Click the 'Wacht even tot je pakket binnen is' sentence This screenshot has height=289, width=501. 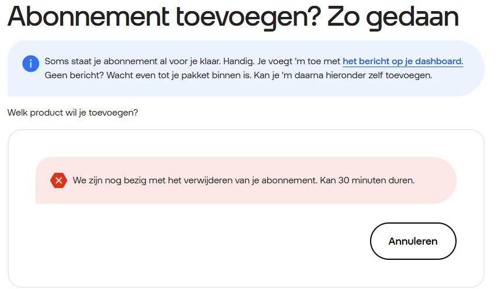[x=179, y=75]
